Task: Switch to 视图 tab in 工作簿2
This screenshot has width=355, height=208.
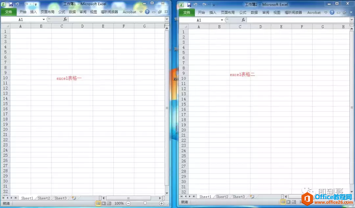Action: click(277, 12)
